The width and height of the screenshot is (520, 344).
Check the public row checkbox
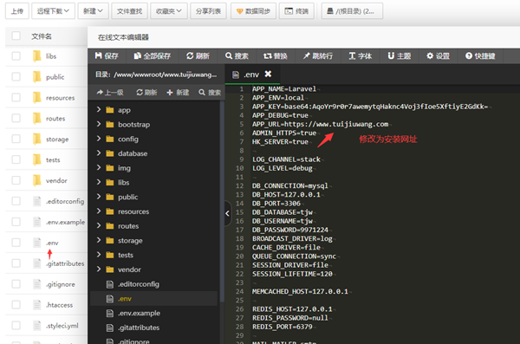(16, 76)
